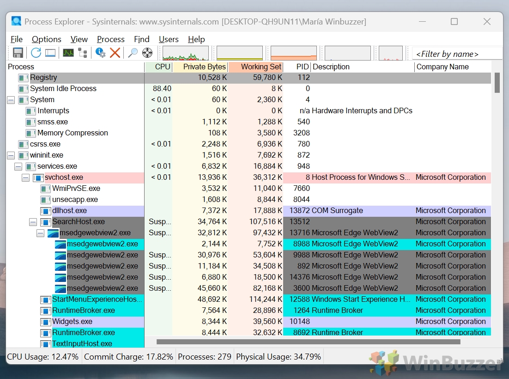
Task: Select the crosshair find window target icon
Action: point(147,53)
